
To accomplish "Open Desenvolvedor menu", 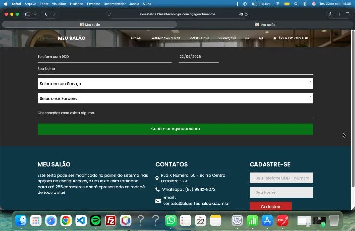I will click(x=114, y=4).
